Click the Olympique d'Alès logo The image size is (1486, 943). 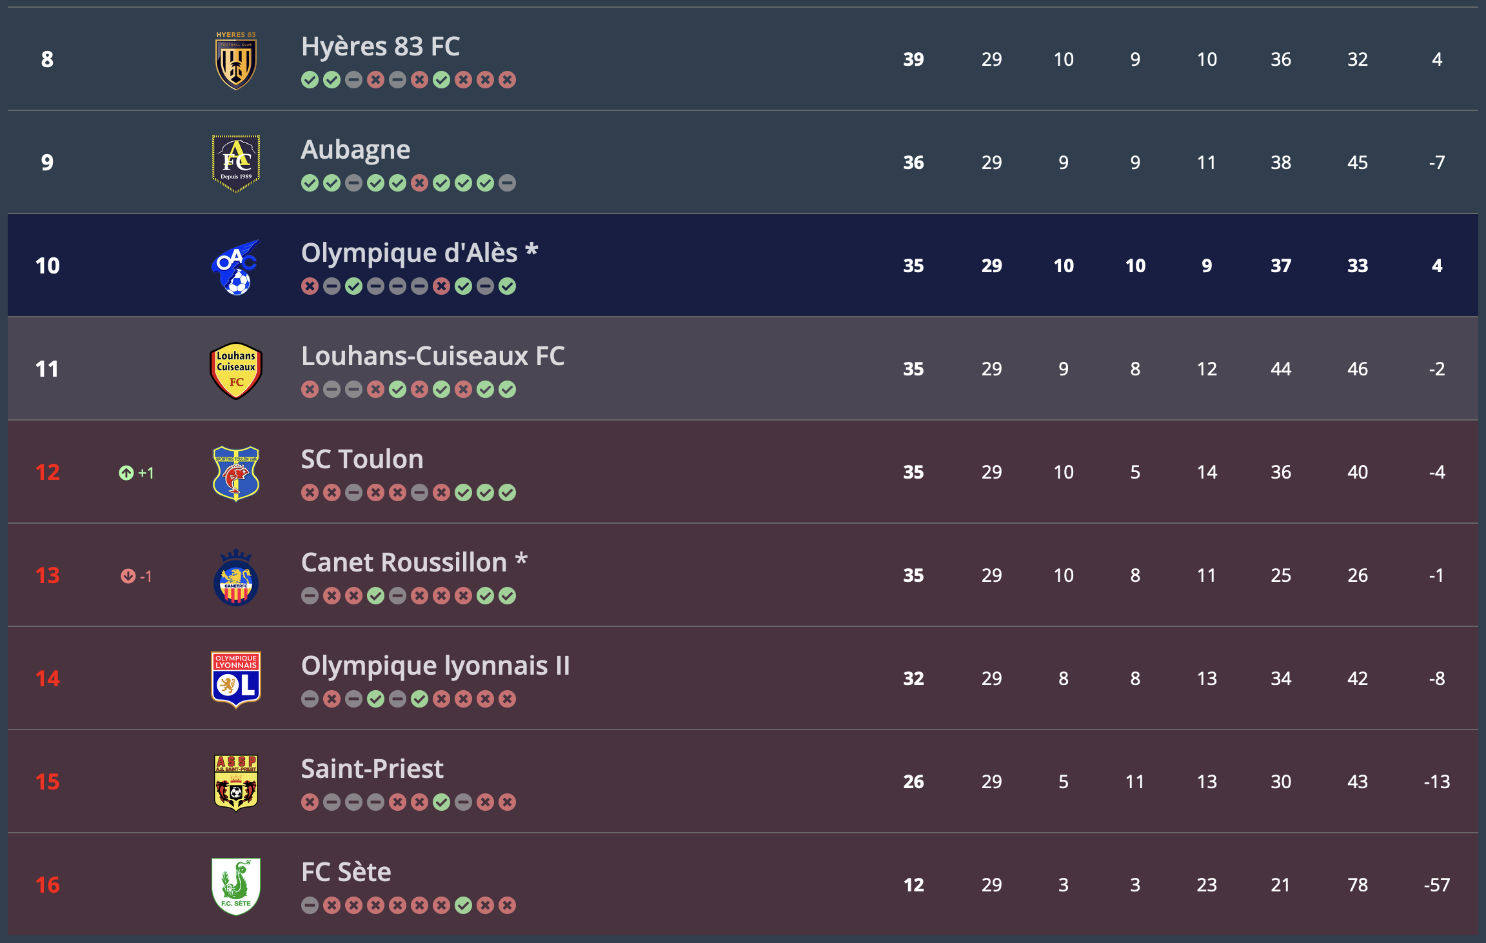coord(236,266)
